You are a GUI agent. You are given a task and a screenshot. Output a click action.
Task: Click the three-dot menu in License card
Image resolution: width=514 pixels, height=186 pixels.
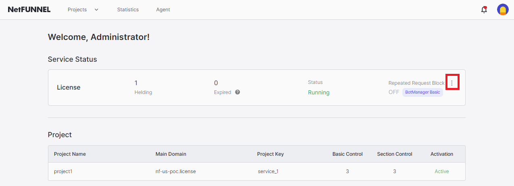(452, 83)
